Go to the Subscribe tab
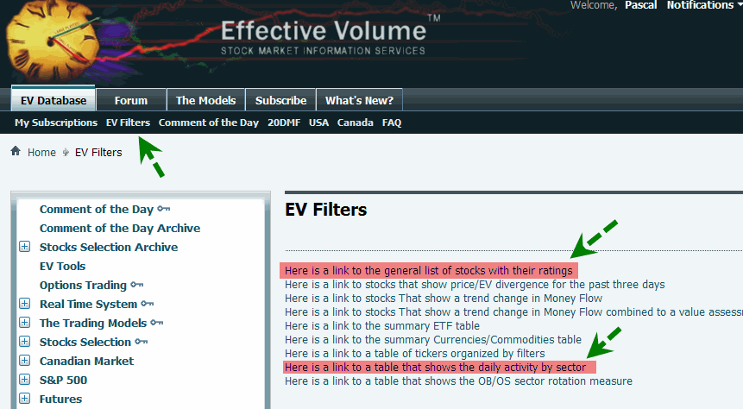 (x=280, y=100)
